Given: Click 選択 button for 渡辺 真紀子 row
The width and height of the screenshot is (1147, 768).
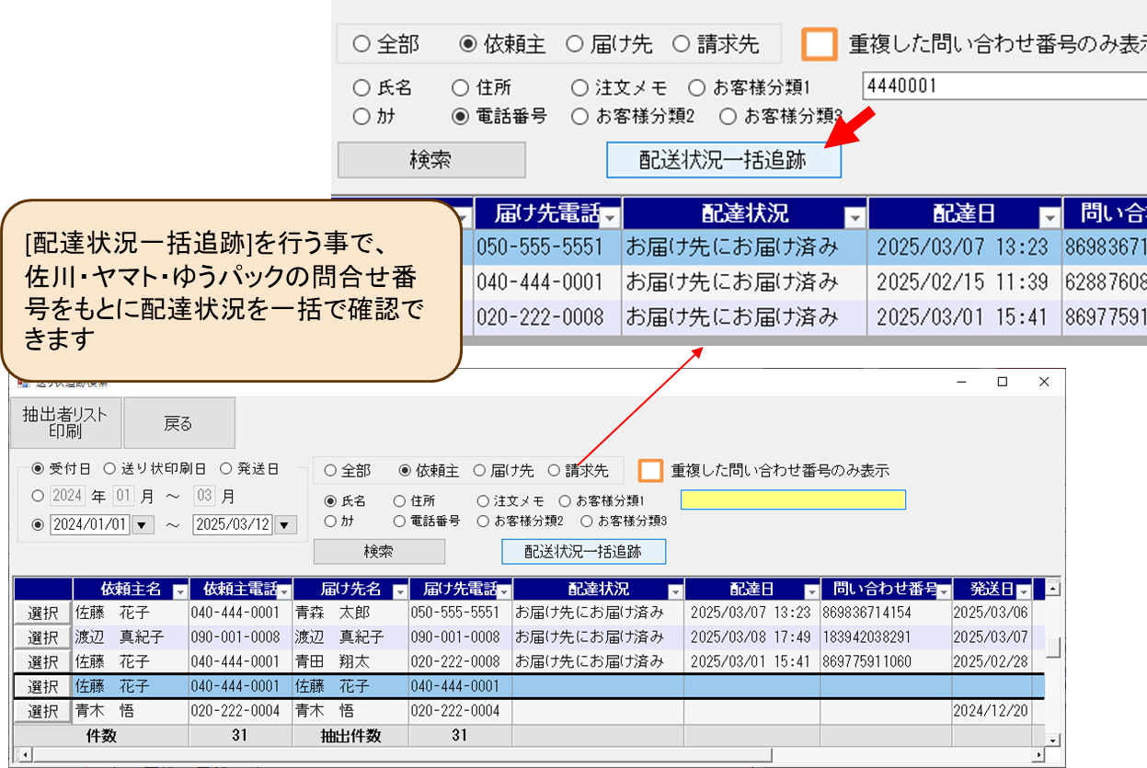Looking at the screenshot, I should click(42, 637).
